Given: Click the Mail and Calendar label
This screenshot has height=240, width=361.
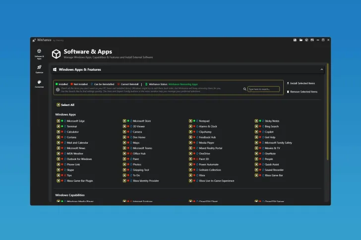Looking at the screenshot, I should [x=77, y=143].
